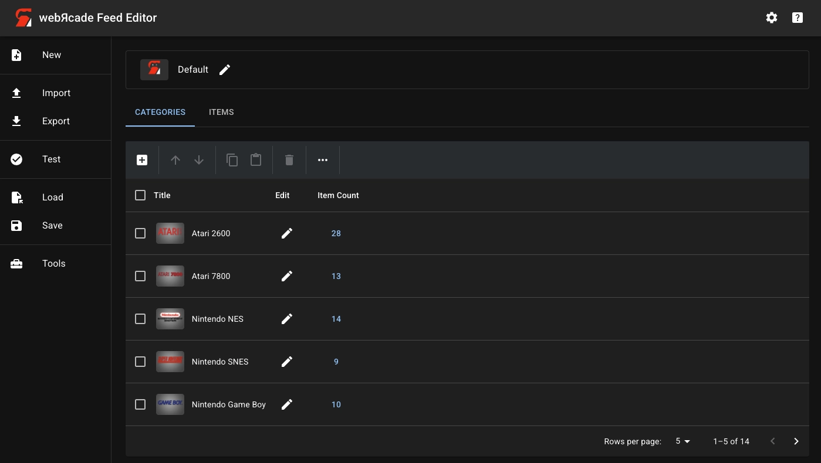Toggle the select-all checkbox in header

[x=140, y=195]
